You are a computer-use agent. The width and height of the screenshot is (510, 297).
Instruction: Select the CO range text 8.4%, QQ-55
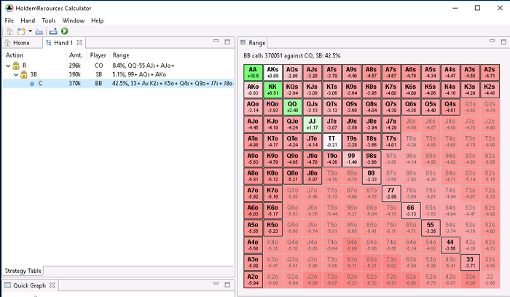pyautogui.click(x=144, y=66)
